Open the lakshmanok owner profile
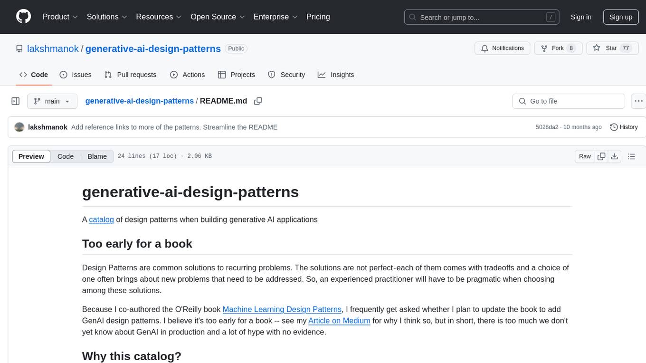The image size is (646, 363). [x=53, y=48]
